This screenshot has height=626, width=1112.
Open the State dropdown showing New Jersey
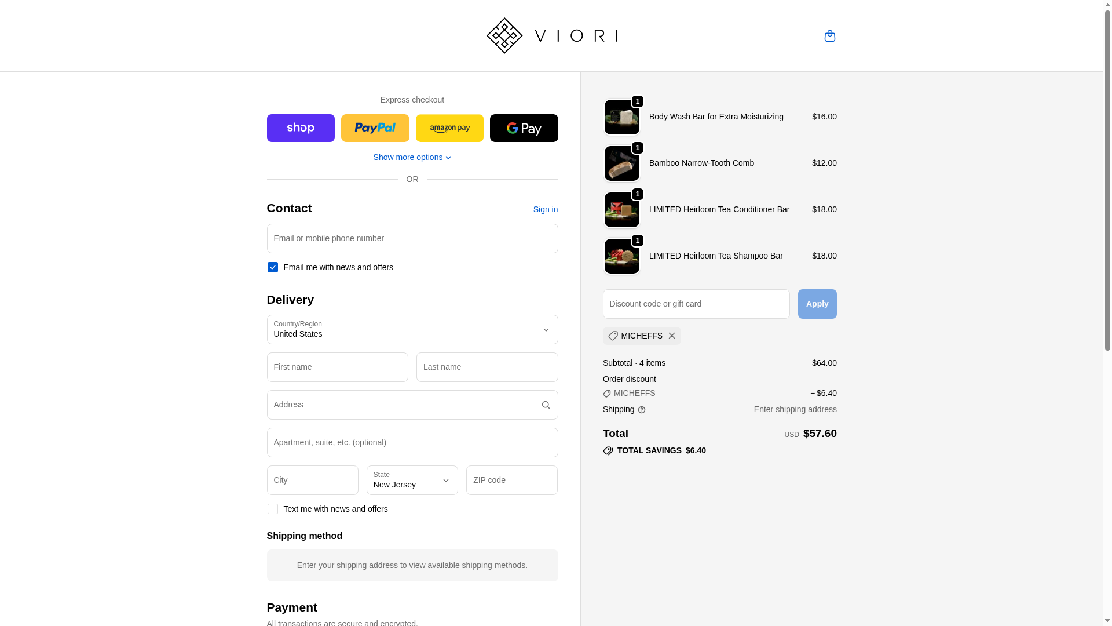coord(412,481)
